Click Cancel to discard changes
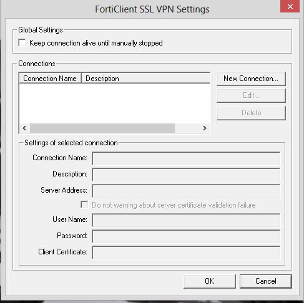Screen dimensions: 304x303 pyautogui.click(x=266, y=281)
